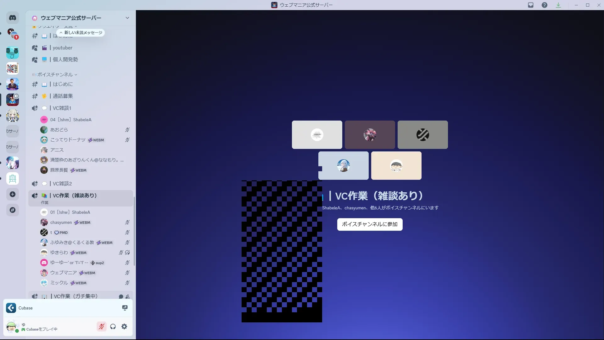Select the youtuber channel

pos(62,48)
